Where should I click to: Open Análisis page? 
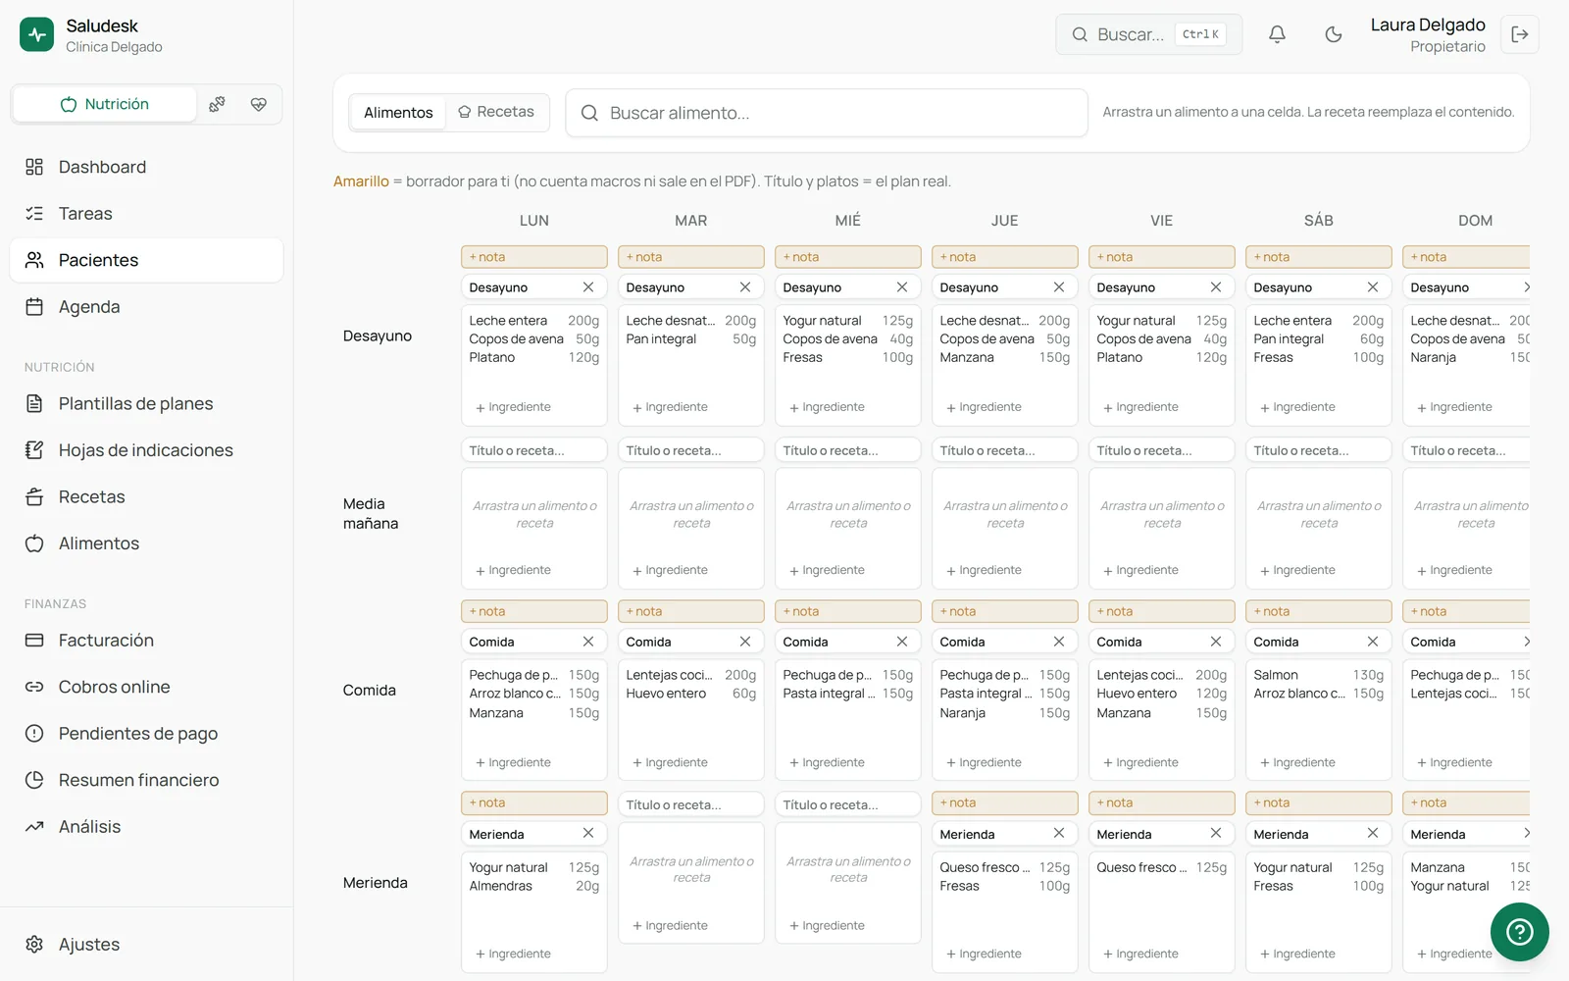coord(146,826)
